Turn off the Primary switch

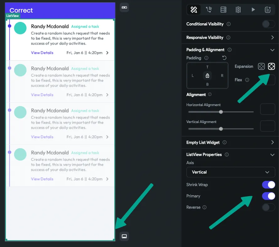click(269, 196)
